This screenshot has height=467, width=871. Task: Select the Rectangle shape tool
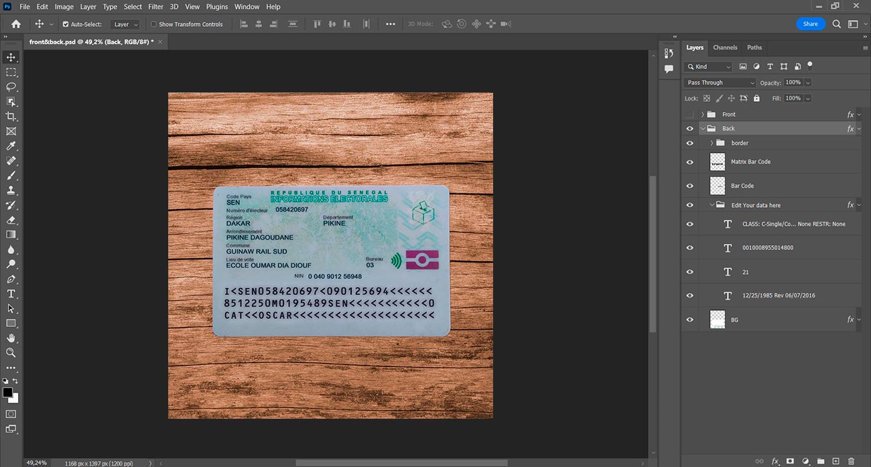coord(11,323)
